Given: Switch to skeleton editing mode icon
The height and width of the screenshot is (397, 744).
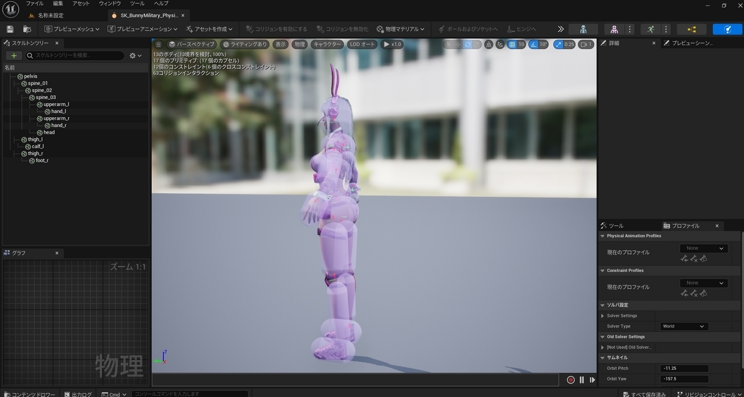Looking at the screenshot, I should [582, 29].
